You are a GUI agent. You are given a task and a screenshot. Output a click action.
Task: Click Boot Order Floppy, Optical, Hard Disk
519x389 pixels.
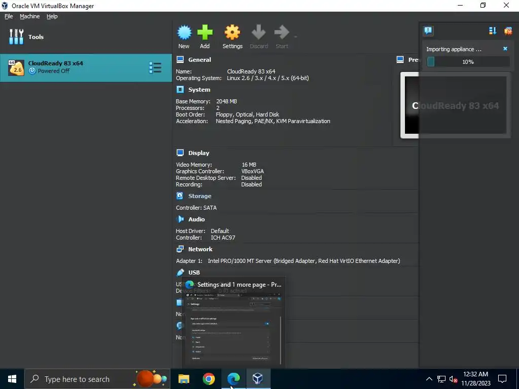tap(247, 114)
